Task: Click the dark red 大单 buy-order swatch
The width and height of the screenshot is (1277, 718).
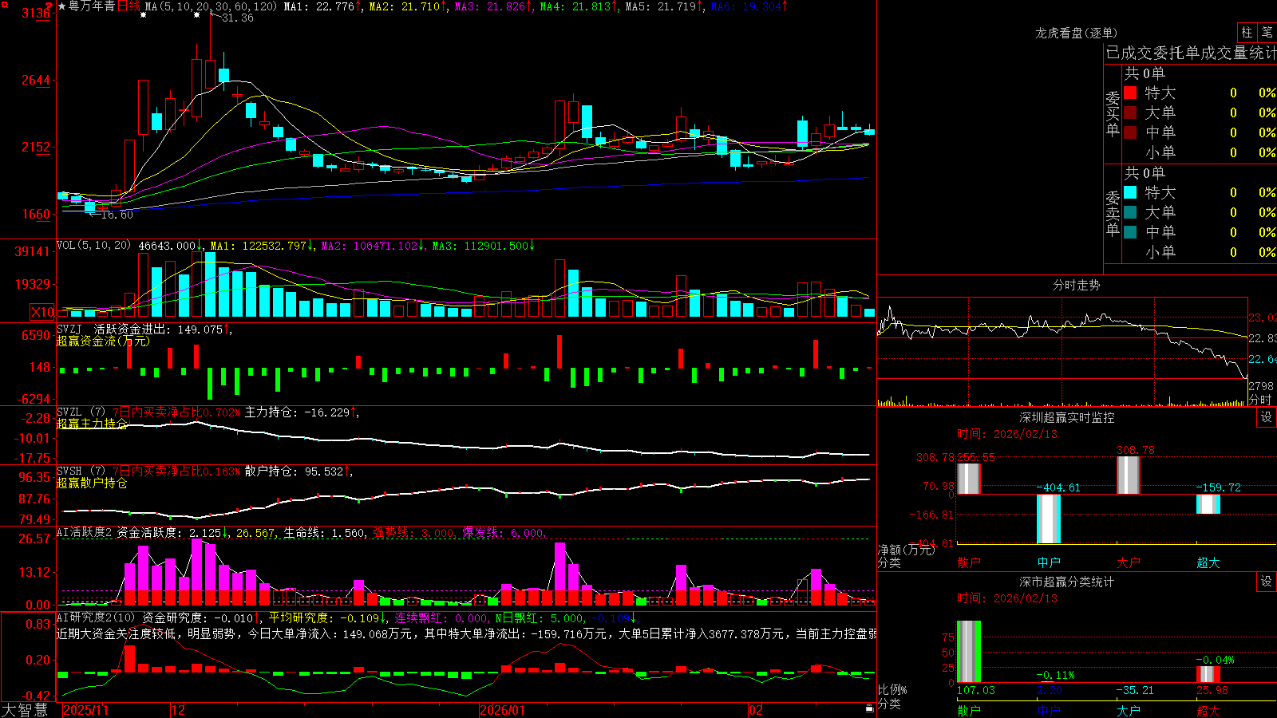Action: coord(1130,112)
